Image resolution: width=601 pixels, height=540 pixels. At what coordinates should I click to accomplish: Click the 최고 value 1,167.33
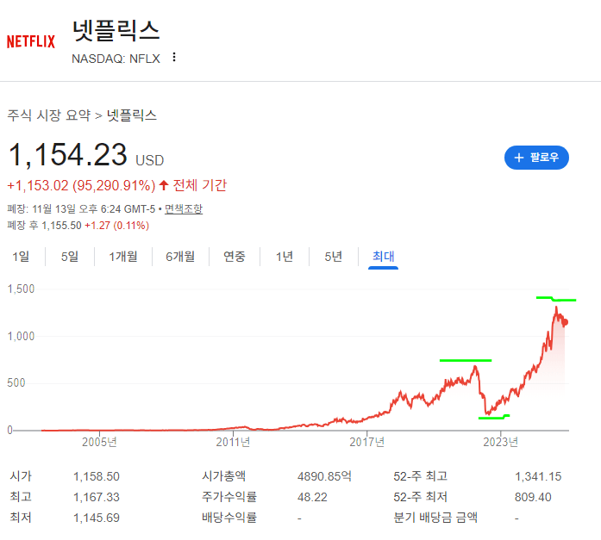coord(97,497)
